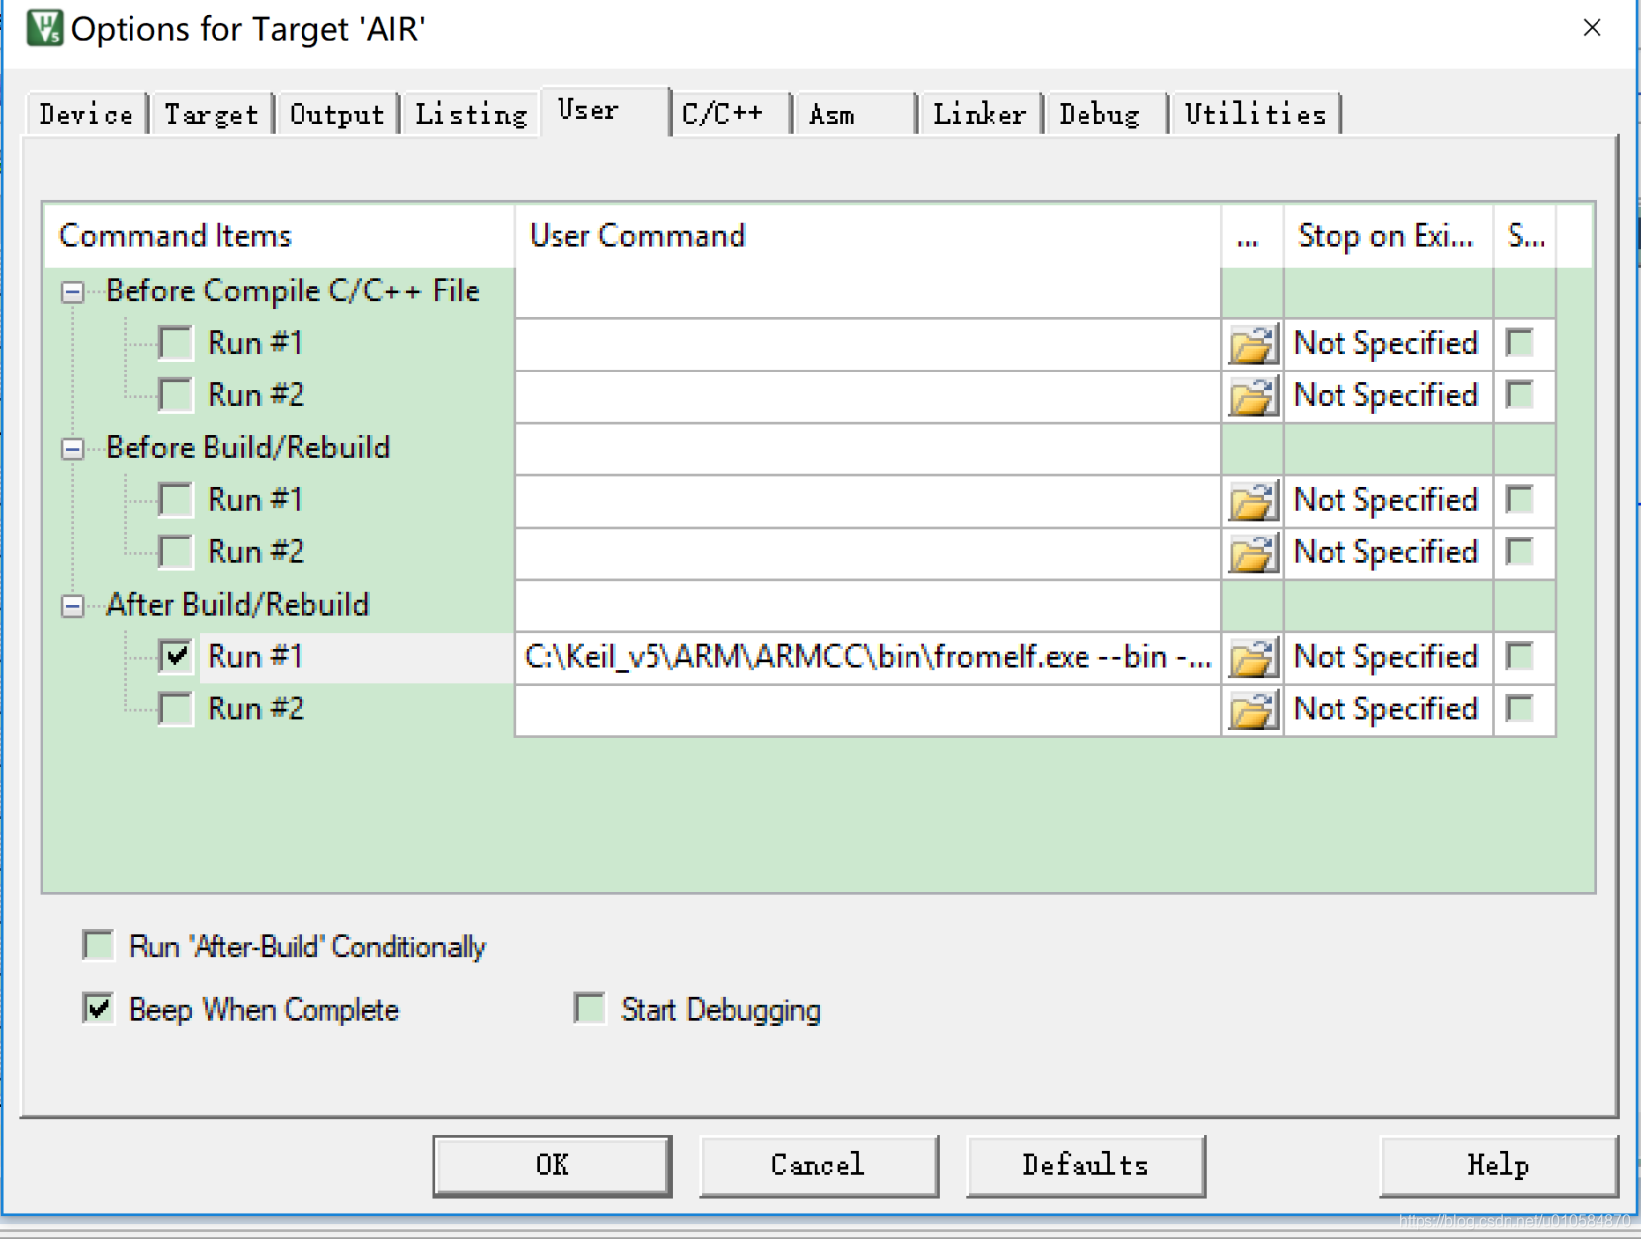Image resolution: width=1641 pixels, height=1240 pixels.
Task: Select the Before Build/Rebuild tree label
Action: point(248,449)
